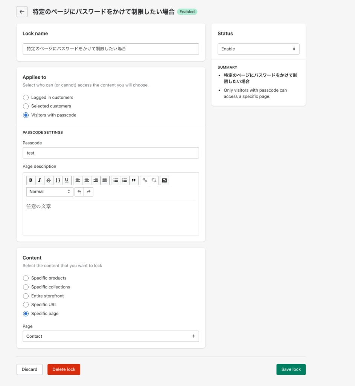Image resolution: width=355 pixels, height=386 pixels.
Task: Click the insert image icon
Action: (x=164, y=180)
